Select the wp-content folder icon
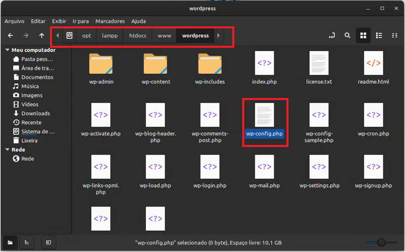The width and height of the screenshot is (405, 252). click(155, 64)
